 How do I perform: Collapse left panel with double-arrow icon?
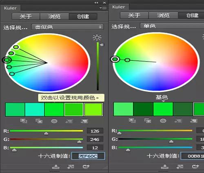coord(96,2)
